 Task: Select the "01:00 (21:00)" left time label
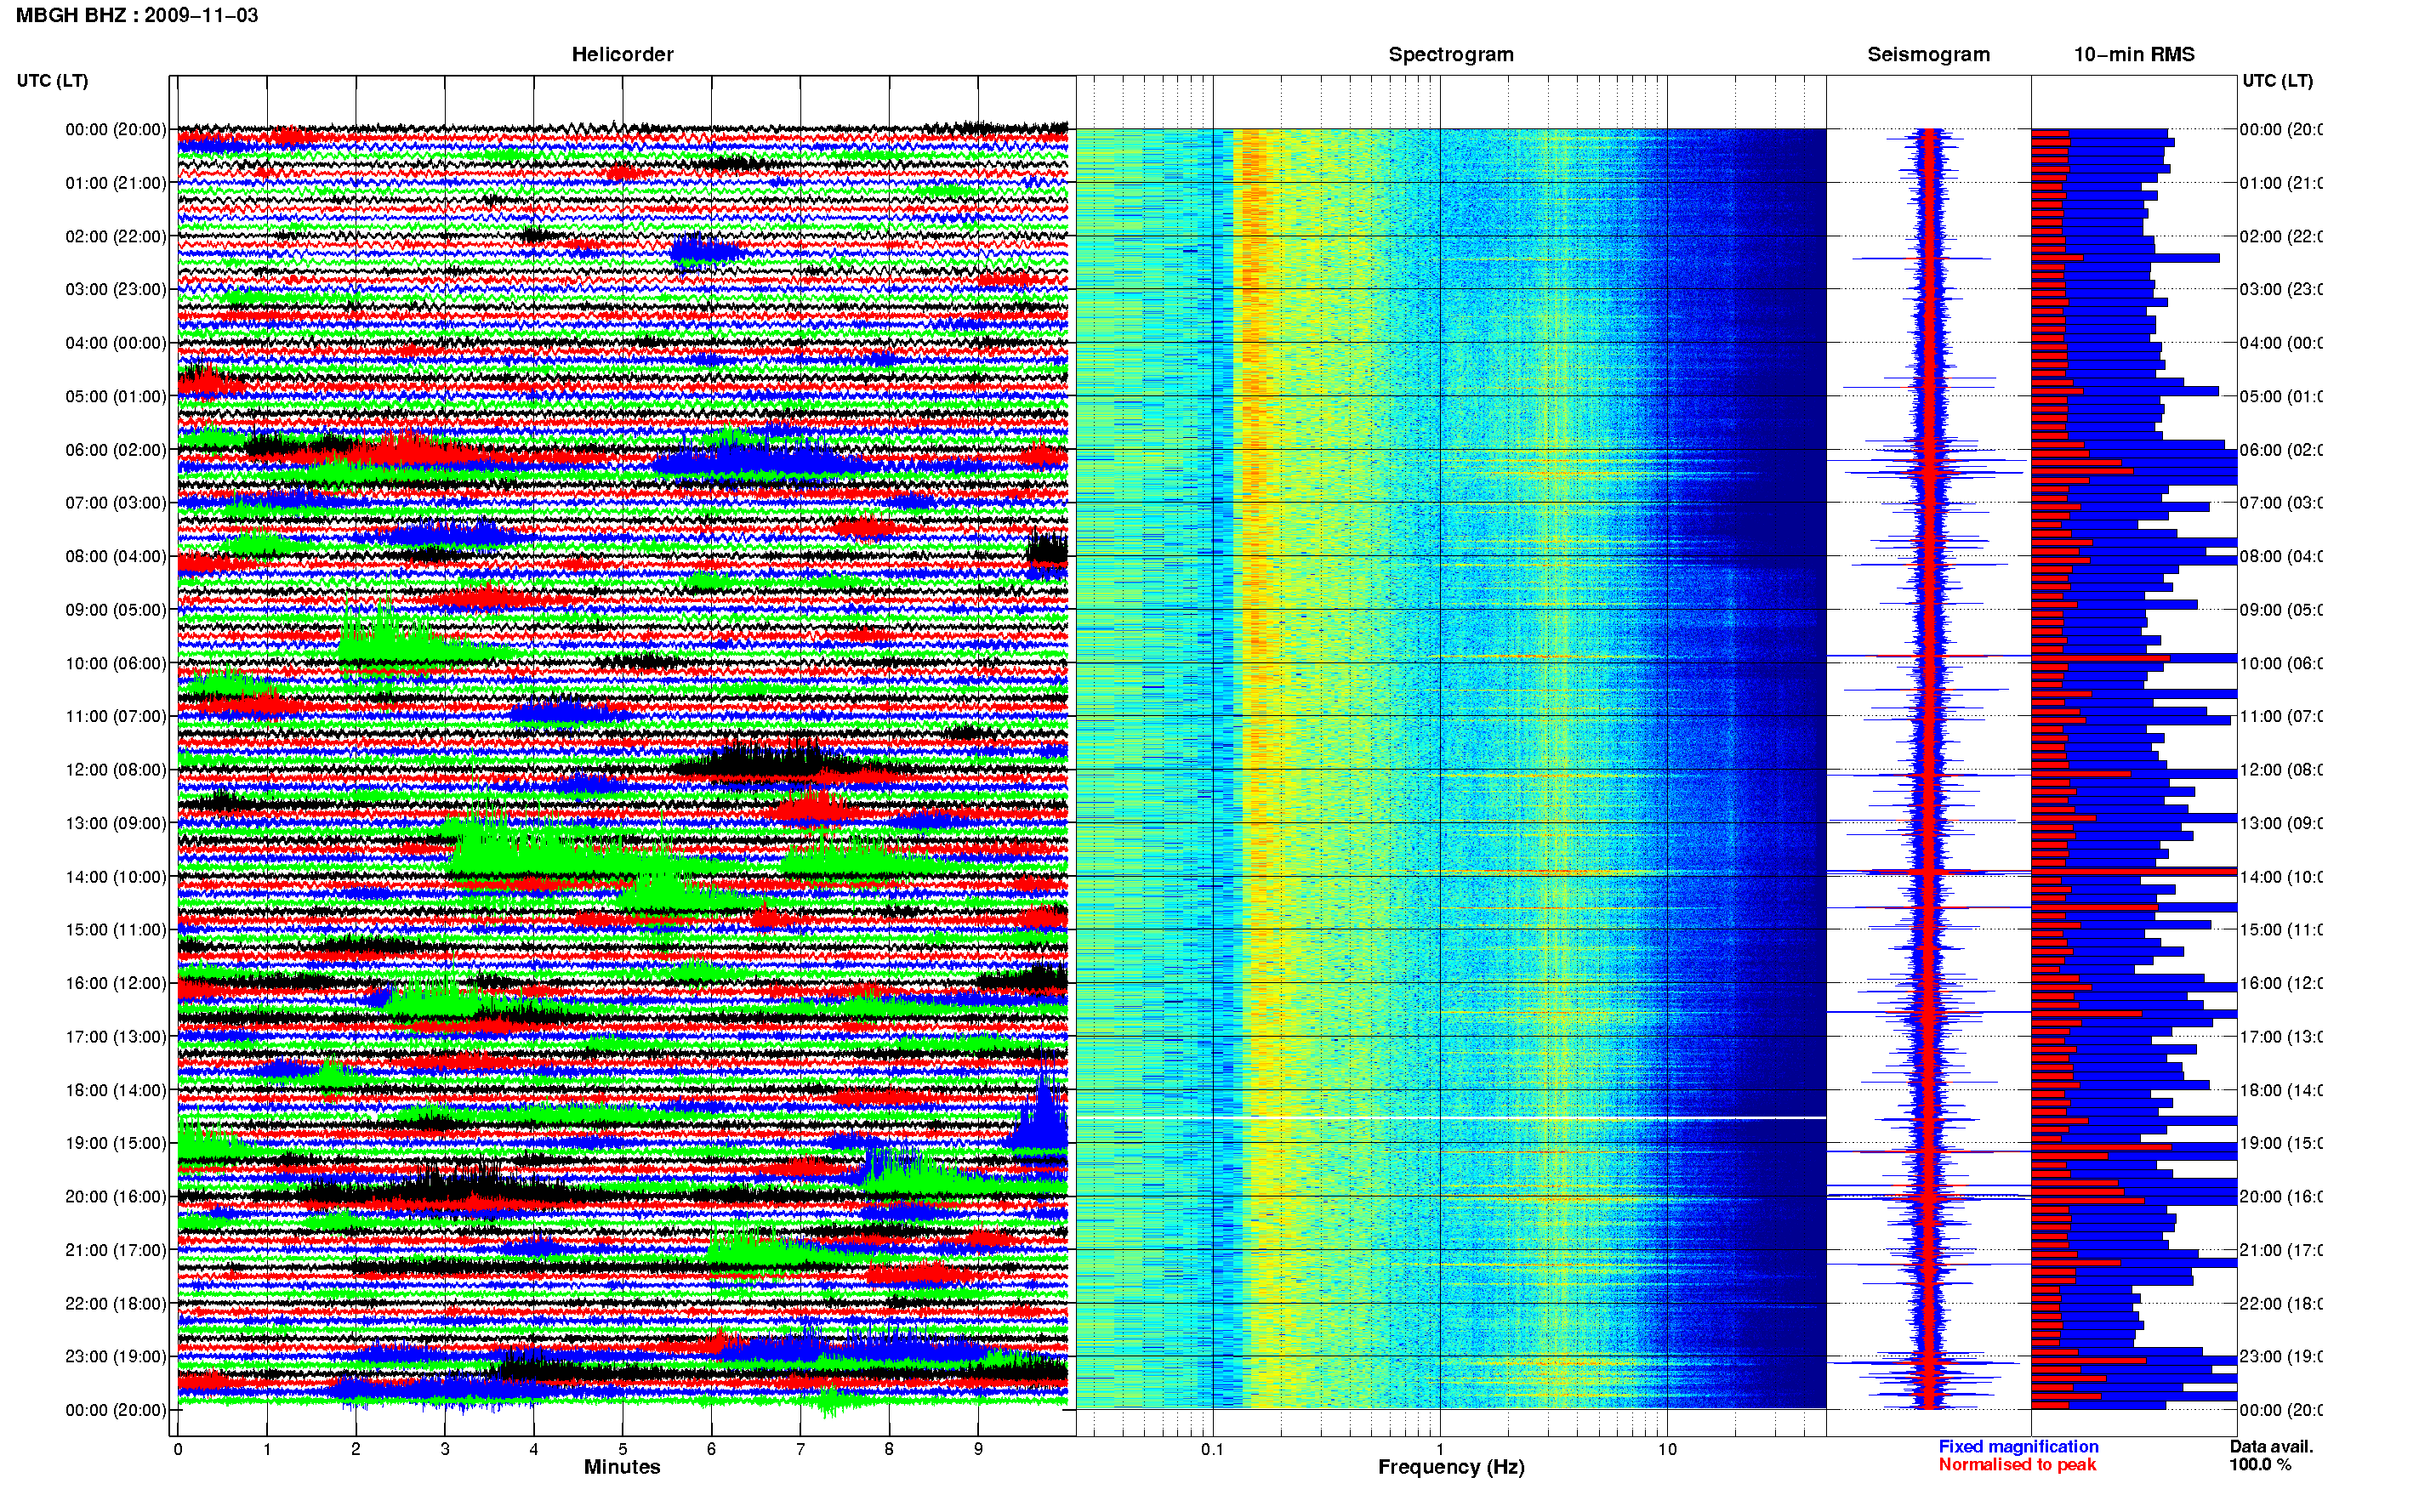pyautogui.click(x=116, y=183)
